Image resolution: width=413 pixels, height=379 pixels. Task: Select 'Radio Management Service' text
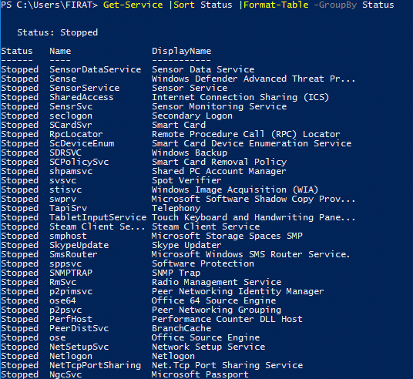217,283
